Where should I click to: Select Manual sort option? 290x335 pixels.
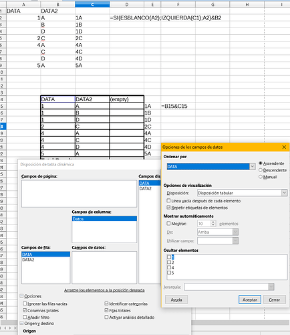[260, 177]
